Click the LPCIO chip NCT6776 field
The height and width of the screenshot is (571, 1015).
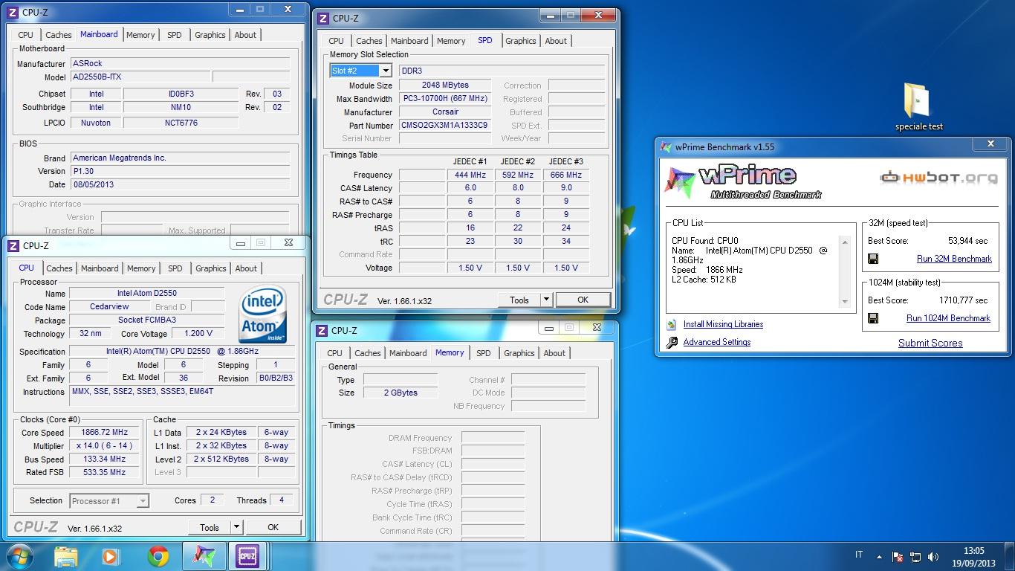(181, 123)
